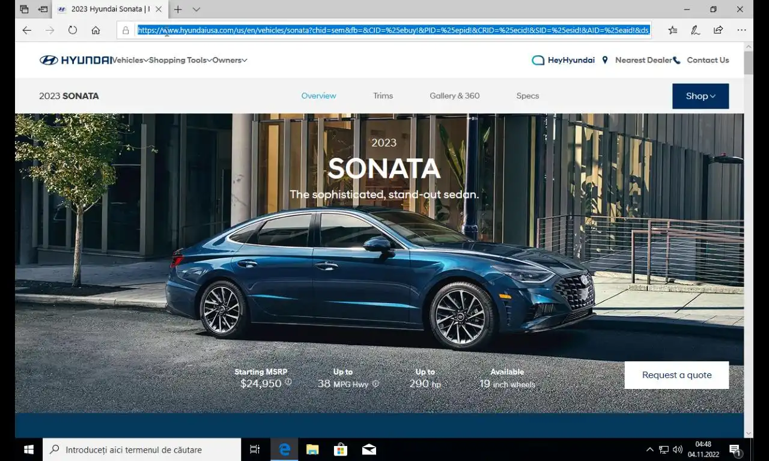Open Edge Settings and more menu

[741, 30]
